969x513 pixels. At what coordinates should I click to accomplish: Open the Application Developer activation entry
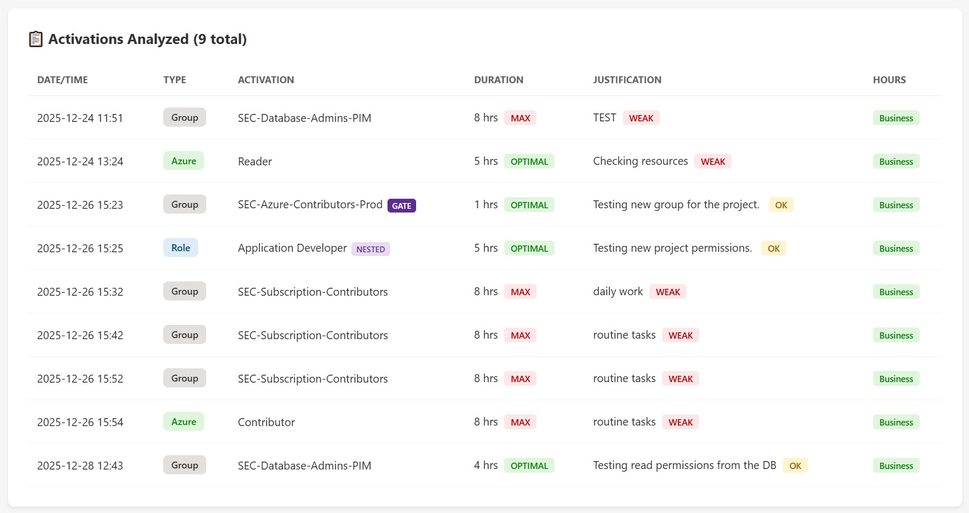[x=292, y=248]
